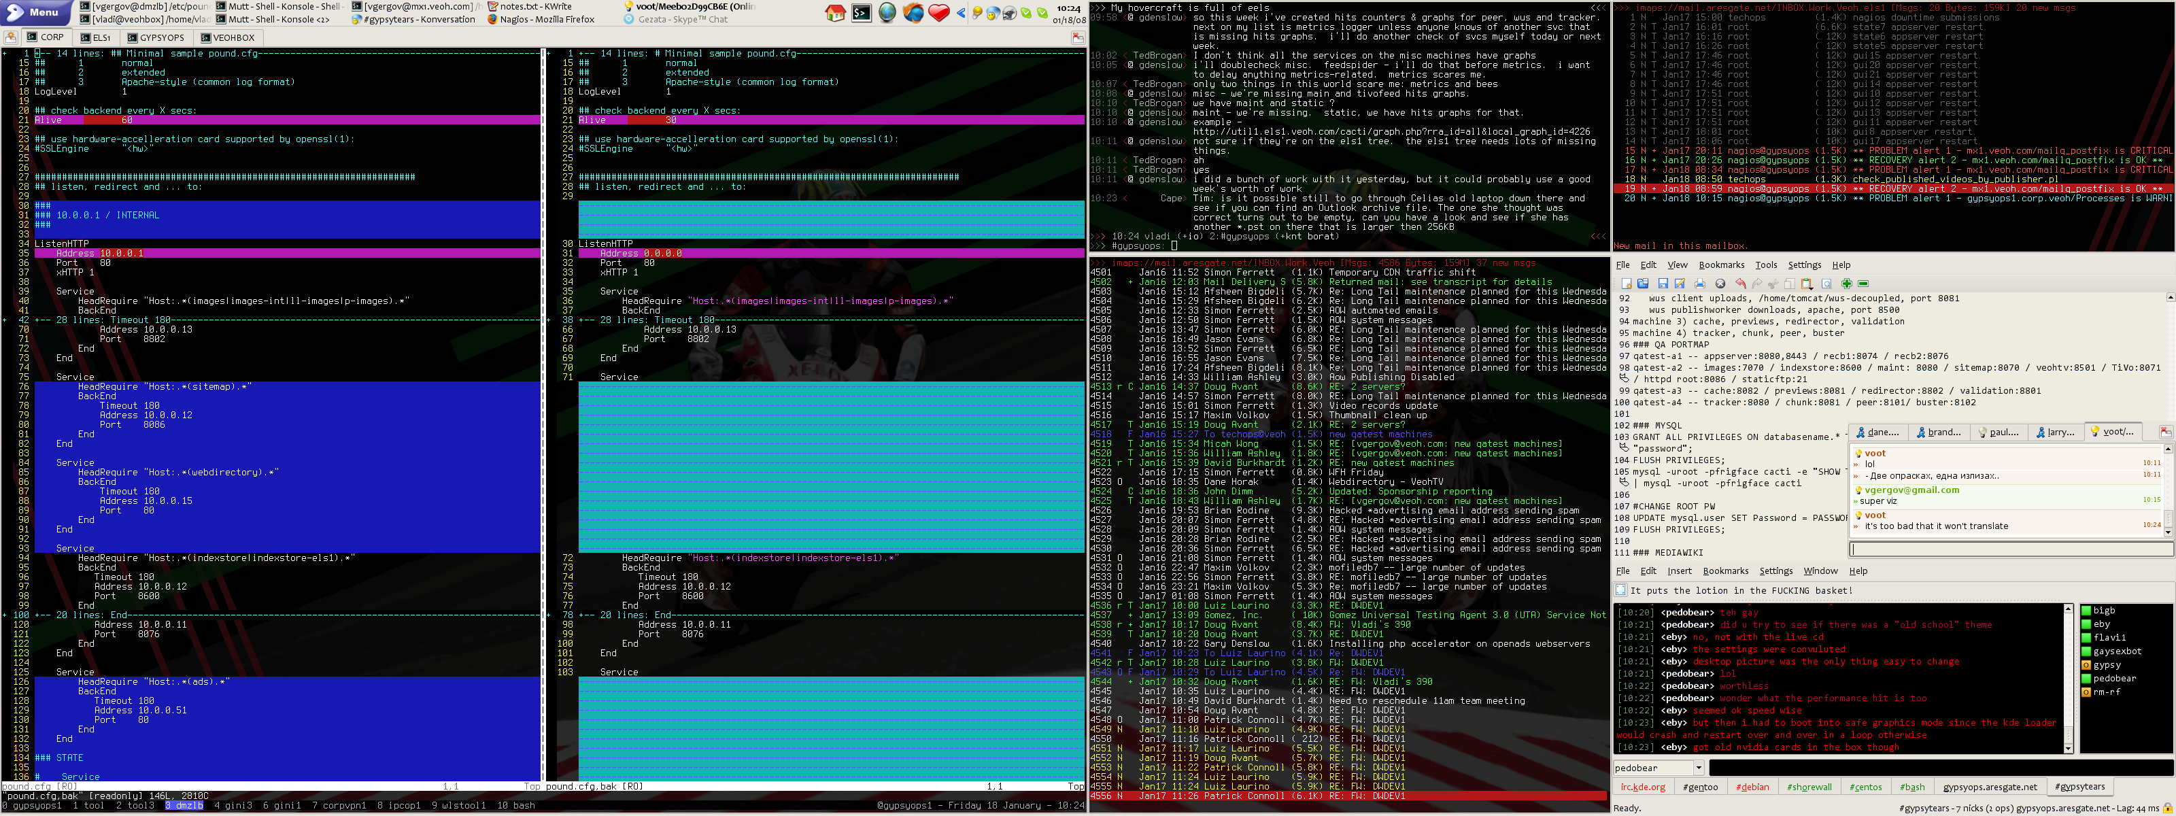The height and width of the screenshot is (816, 2176).
Task: Switch to the GYPSYOPS Konsole tab
Action: pos(156,37)
